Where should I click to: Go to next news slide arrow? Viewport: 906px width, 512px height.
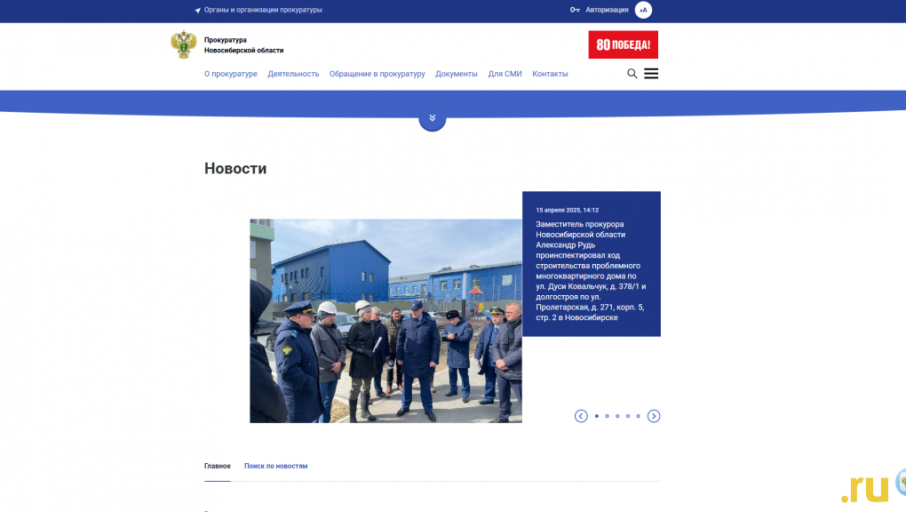(x=654, y=416)
